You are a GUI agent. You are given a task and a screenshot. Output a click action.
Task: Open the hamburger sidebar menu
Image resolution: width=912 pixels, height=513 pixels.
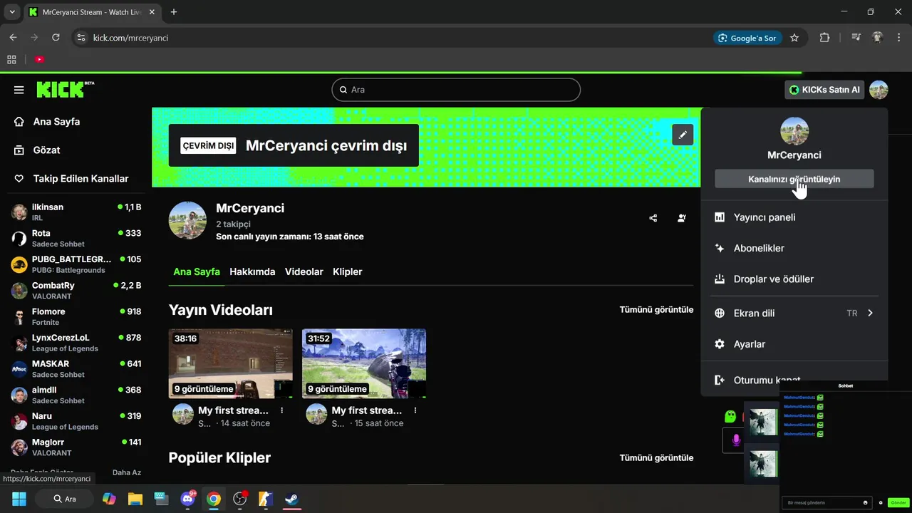19,90
